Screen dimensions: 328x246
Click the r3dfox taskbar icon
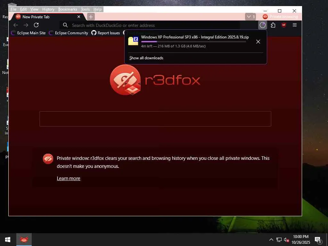24,240
